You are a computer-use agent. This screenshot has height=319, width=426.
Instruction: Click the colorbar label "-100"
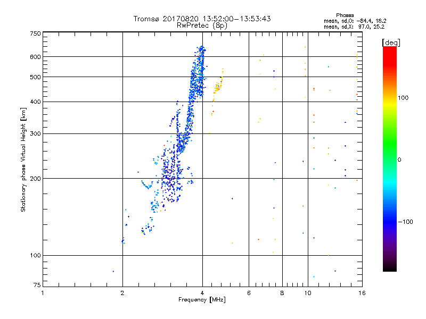405,222
